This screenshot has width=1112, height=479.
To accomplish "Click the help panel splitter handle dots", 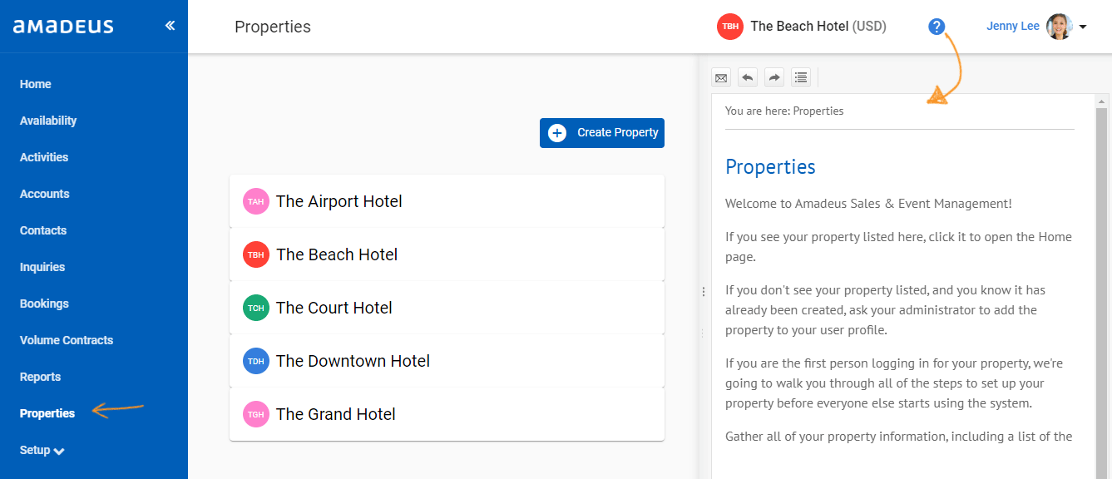I will point(704,292).
